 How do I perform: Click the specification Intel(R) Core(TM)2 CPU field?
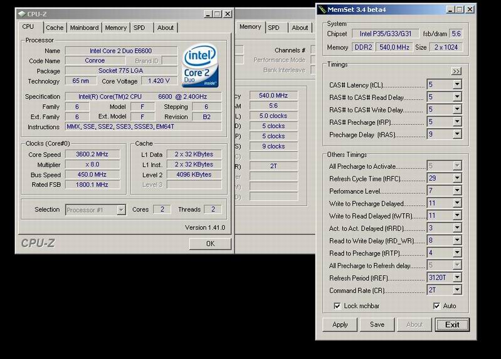click(143, 97)
